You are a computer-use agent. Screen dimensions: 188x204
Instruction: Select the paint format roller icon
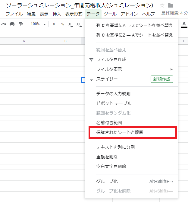pyautogui.click(x=20, y=24)
